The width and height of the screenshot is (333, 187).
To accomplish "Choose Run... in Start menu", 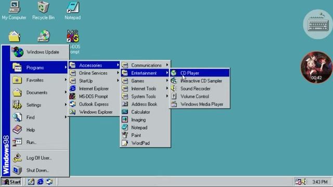I will click(40, 142).
